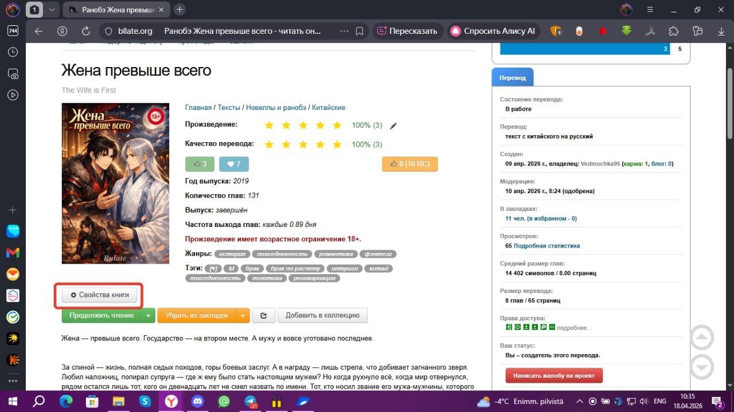Image resolution: width=734 pixels, height=412 pixels.
Task: Click the sidebar screenshot camera icon
Action: pyautogui.click(x=13, y=74)
